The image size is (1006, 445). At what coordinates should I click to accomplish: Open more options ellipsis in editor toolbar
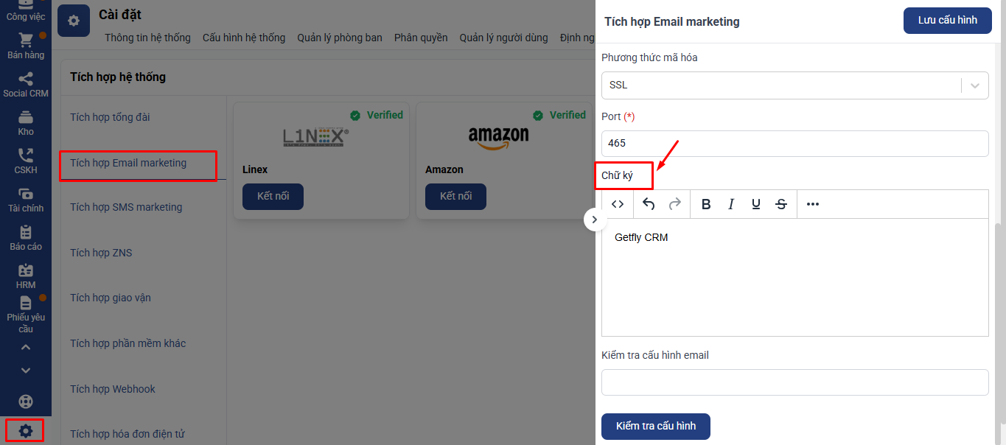(x=813, y=204)
